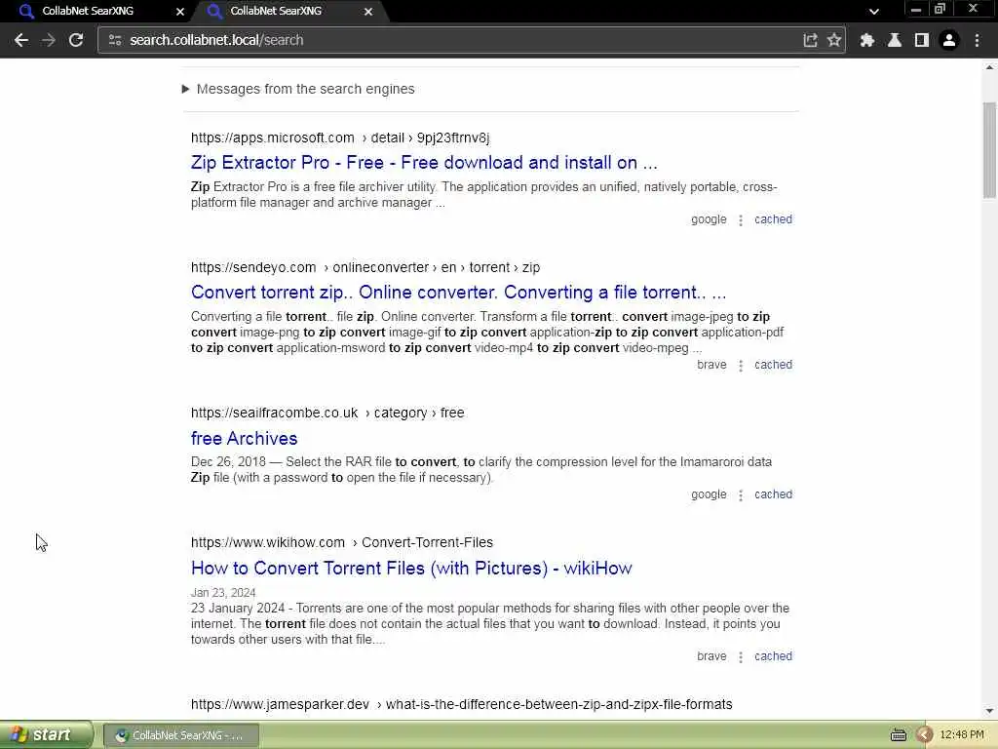The width and height of the screenshot is (998, 749).
Task: Minimize the browser window
Action: pyautogui.click(x=916, y=10)
